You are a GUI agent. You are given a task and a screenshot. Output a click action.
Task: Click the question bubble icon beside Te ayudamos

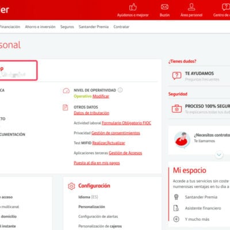177,76
